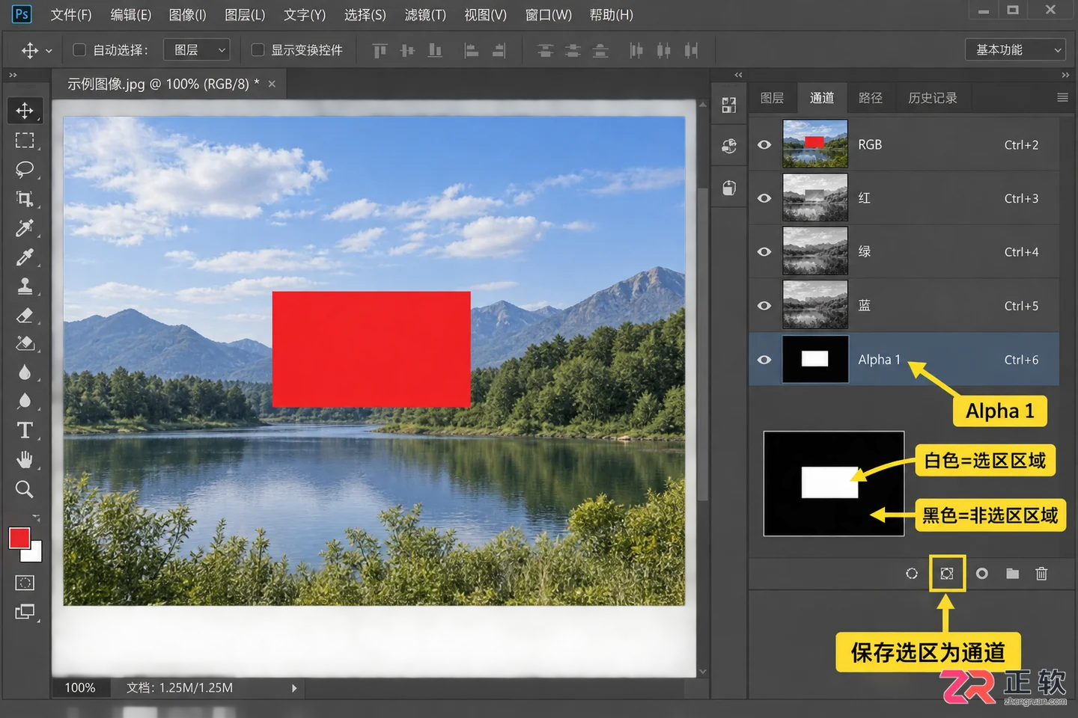The image size is (1078, 718).
Task: Open the 编辑(E) menu
Action: point(130,15)
